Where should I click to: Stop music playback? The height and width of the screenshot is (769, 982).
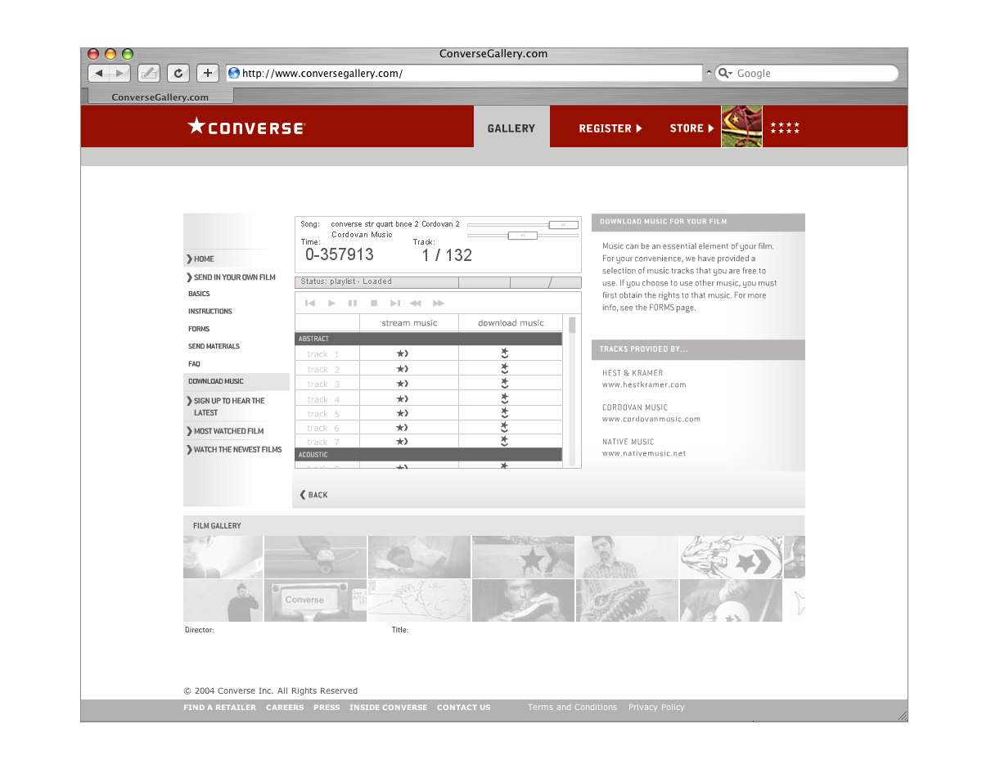pos(374,304)
